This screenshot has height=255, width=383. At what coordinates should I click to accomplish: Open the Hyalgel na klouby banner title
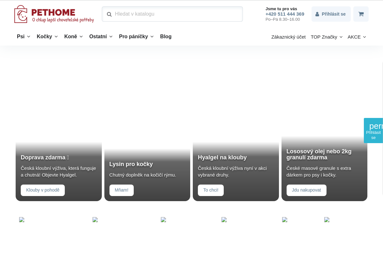[222, 157]
